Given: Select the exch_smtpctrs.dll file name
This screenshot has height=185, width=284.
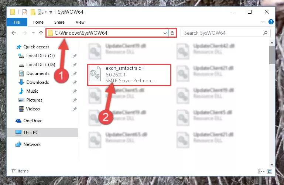Looking at the screenshot, I should 124,68.
